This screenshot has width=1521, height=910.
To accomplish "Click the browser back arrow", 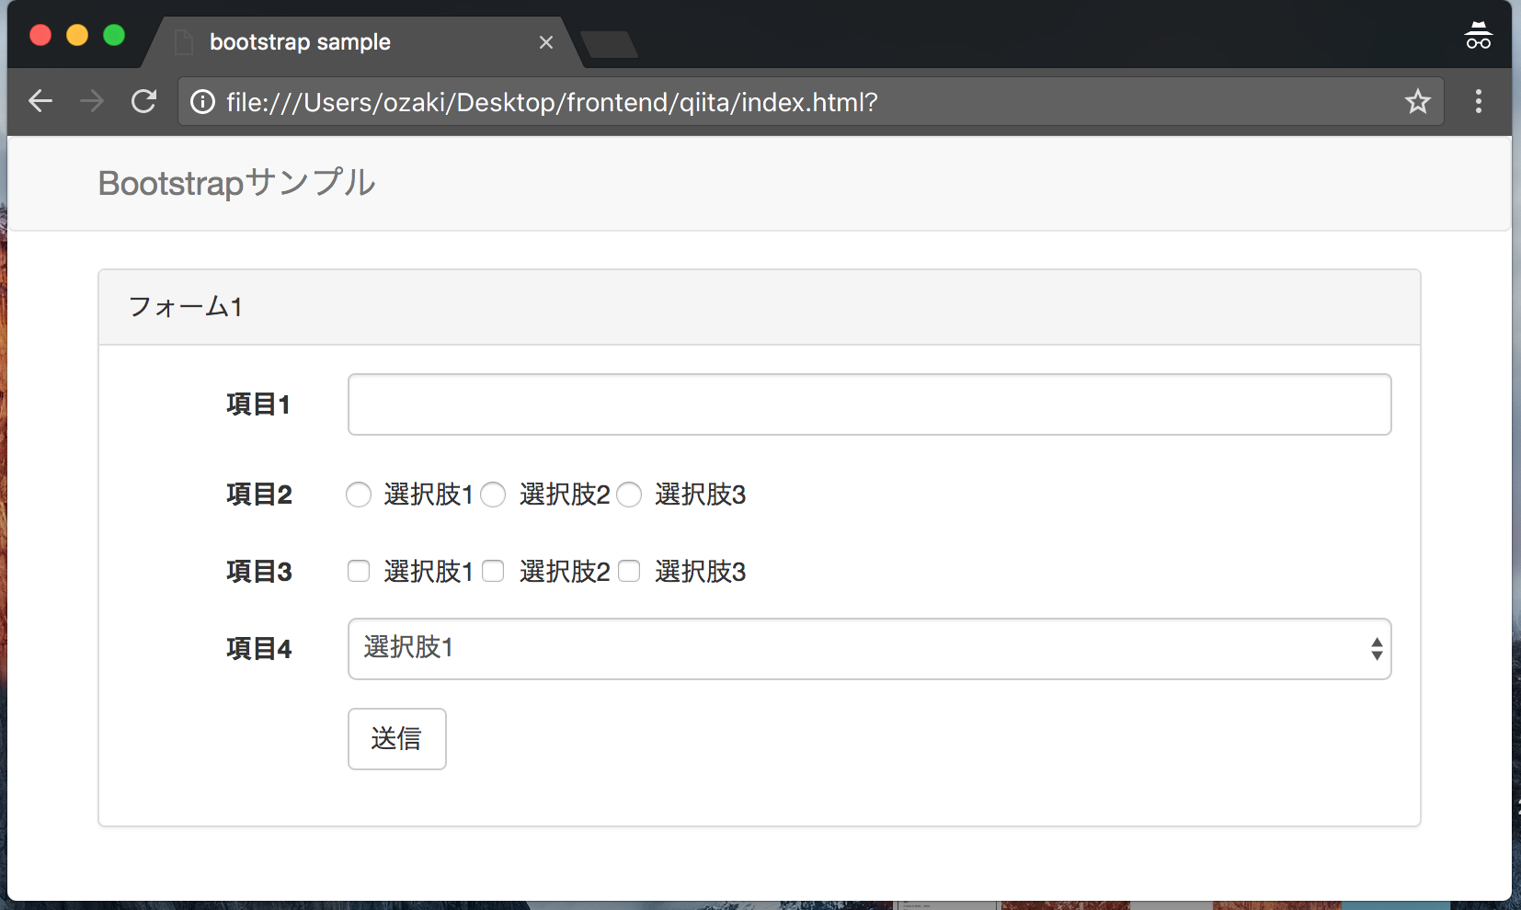I will tap(40, 101).
